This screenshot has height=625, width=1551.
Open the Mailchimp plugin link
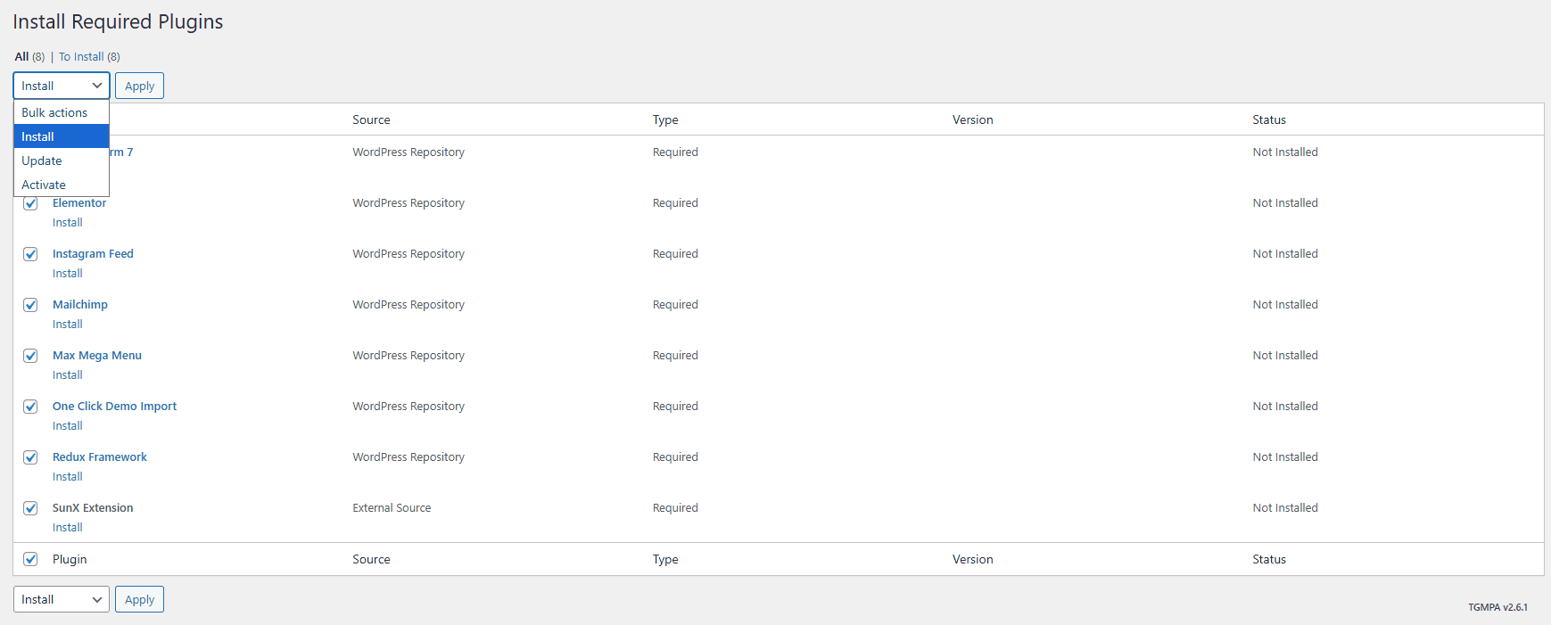(80, 304)
